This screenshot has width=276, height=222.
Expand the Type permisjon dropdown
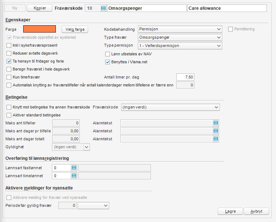tap(180, 46)
